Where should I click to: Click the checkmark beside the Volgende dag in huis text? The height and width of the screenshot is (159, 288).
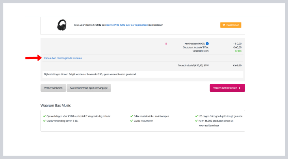44,116
